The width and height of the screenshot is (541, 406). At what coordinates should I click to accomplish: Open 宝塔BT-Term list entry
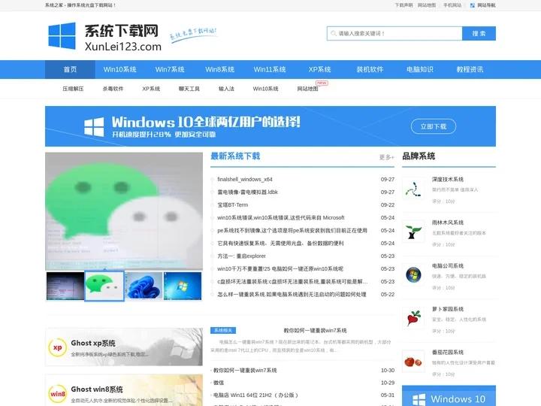click(x=232, y=205)
